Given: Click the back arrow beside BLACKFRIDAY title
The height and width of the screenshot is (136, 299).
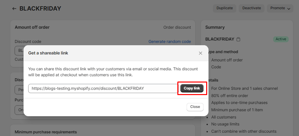Looking at the screenshot, I should [14, 9].
